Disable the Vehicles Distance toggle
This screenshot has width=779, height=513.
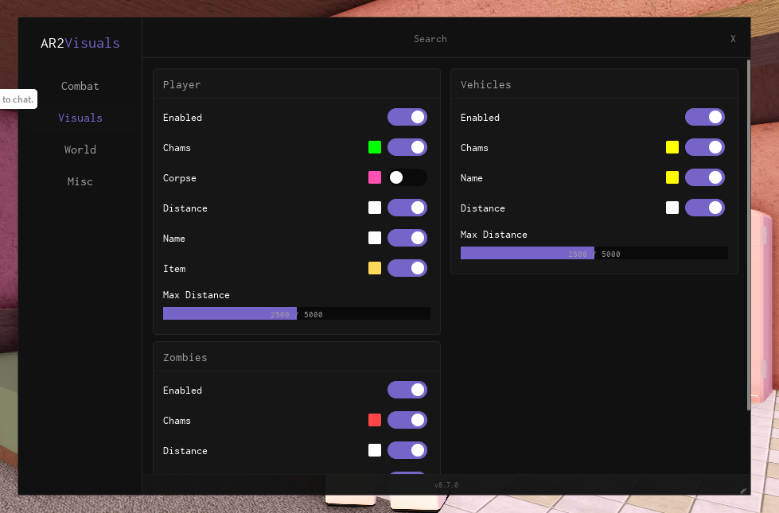pos(705,208)
